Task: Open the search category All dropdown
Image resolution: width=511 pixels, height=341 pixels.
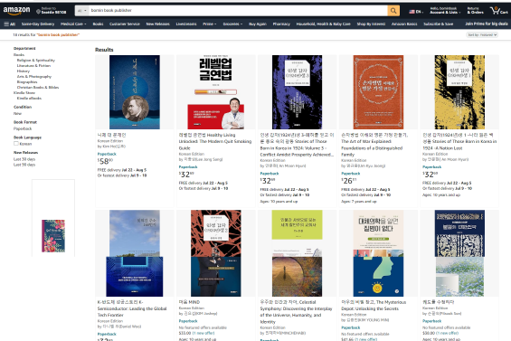Action: coord(81,11)
